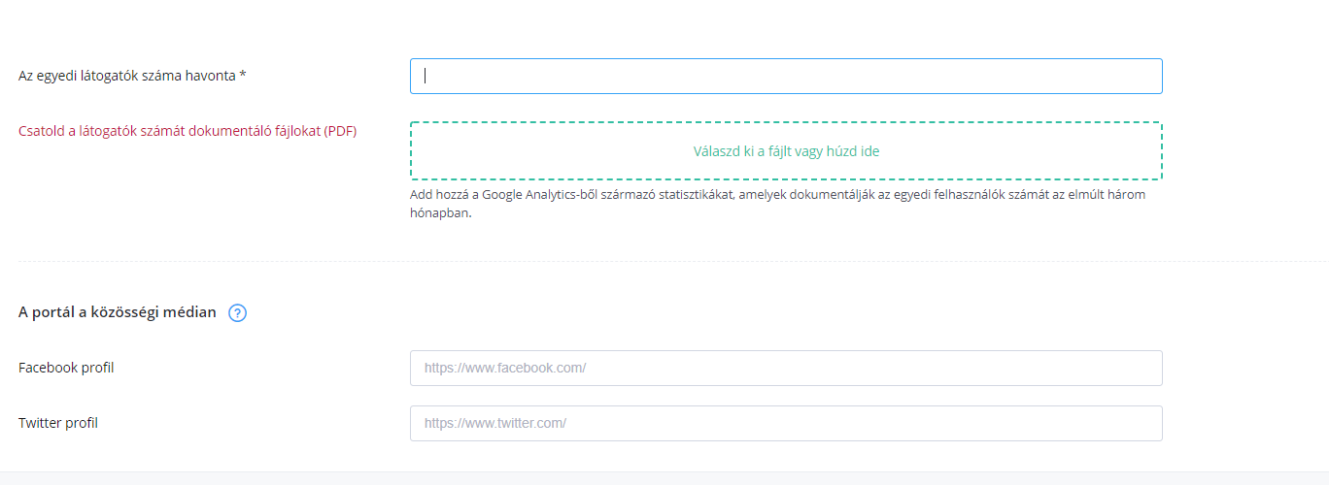Viewport: 1329px width, 485px height.
Task: Focus the monthly unique visitors input field
Action: click(786, 77)
